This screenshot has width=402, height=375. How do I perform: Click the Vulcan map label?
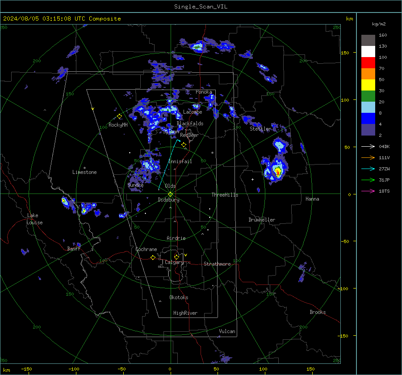point(227,331)
